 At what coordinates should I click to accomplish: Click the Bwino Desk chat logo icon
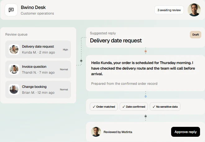(x=11, y=10)
